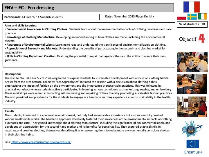Click 'Appreciation of Second-Hand Markets' bullet

click(x=32, y=49)
